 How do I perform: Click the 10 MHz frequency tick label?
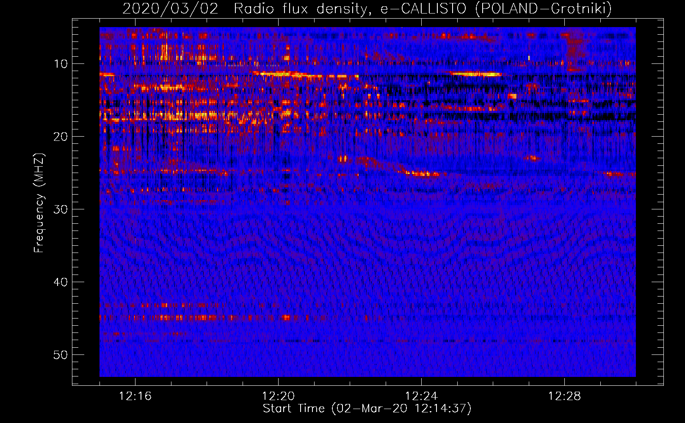coord(61,64)
